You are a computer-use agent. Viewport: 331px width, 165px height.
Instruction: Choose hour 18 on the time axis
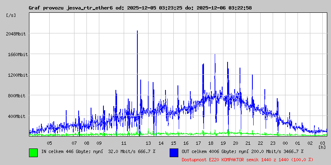click(211, 143)
